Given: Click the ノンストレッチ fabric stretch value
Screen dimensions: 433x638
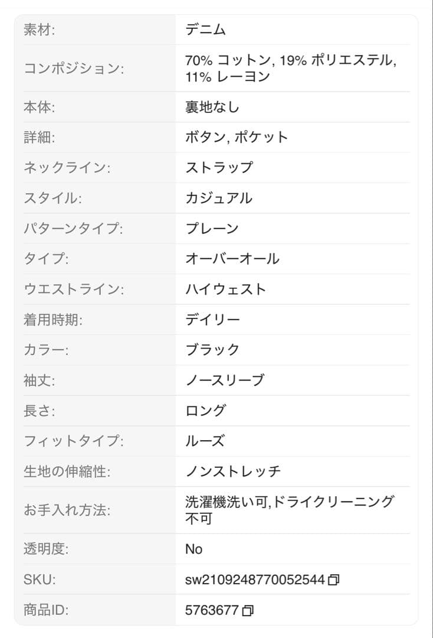Looking at the screenshot, I should tap(233, 471).
